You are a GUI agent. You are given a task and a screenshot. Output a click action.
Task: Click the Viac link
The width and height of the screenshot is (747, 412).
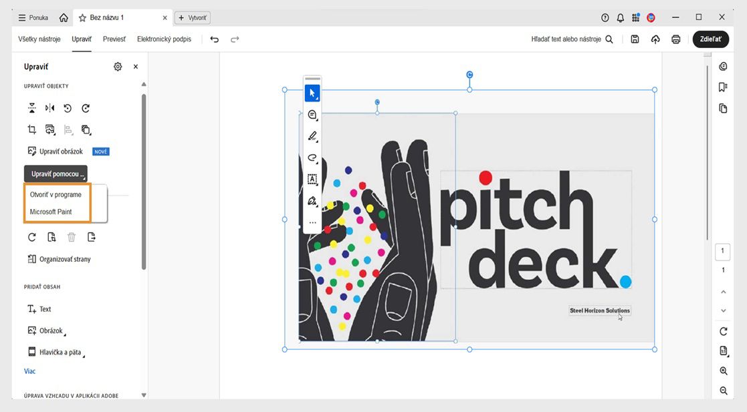[29, 371]
